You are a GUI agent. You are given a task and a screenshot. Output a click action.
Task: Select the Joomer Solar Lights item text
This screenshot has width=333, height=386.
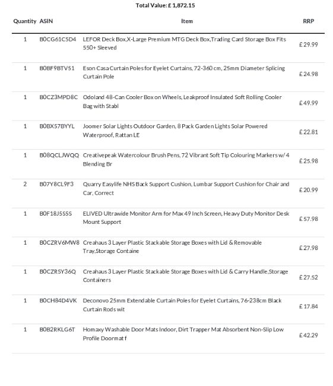(175, 131)
